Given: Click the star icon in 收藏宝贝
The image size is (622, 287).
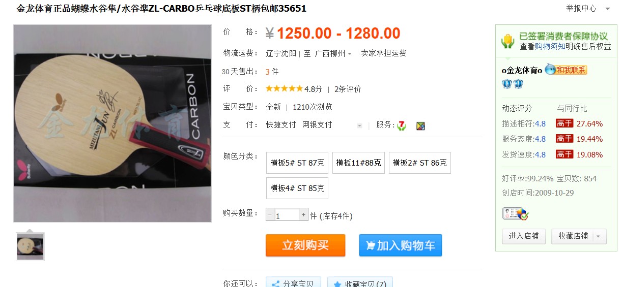Looking at the screenshot, I should click(337, 283).
